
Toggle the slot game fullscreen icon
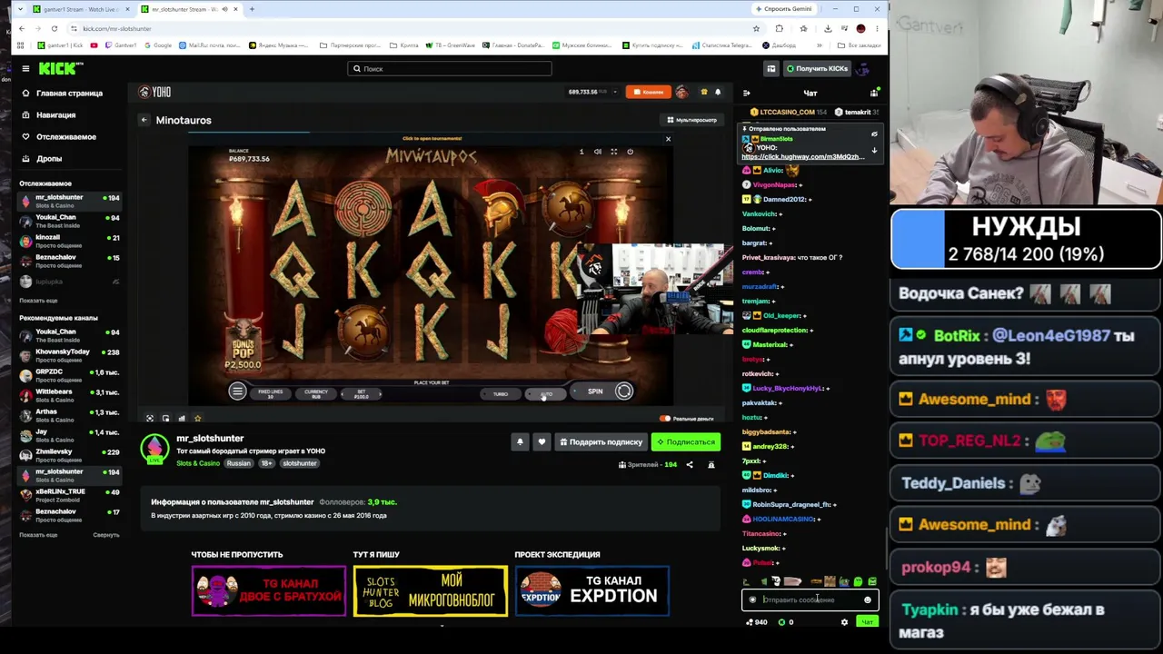click(614, 152)
